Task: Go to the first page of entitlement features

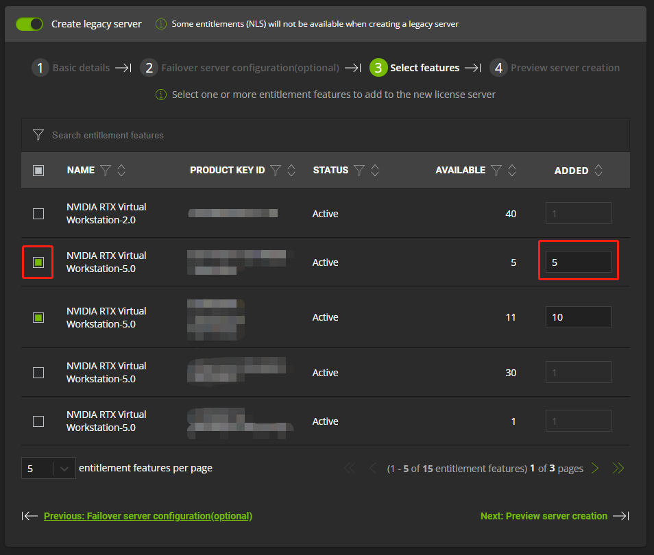Action: [x=350, y=468]
